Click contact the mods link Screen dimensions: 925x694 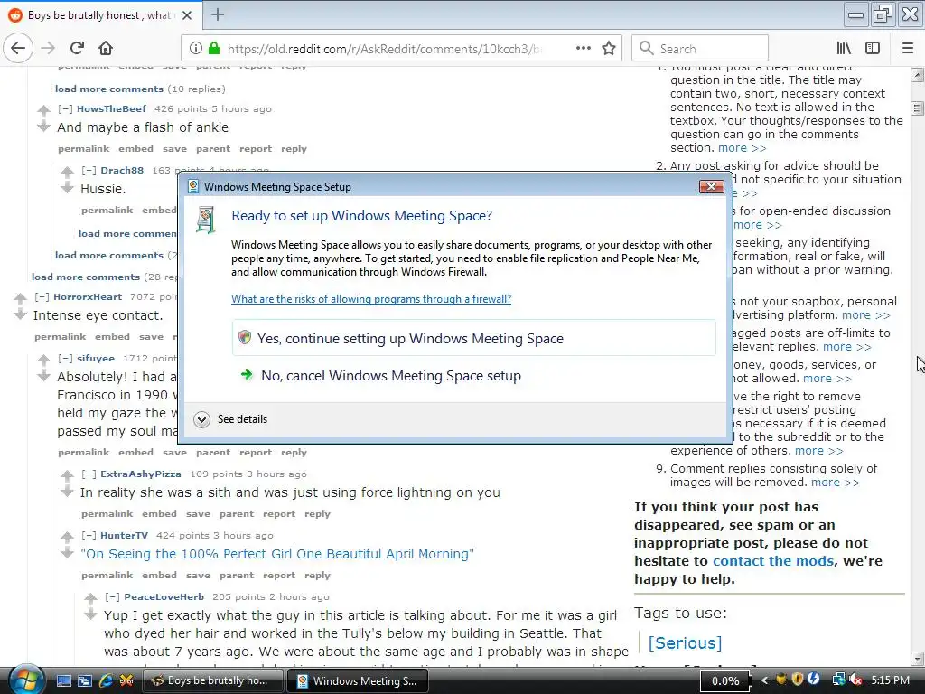coord(773,560)
